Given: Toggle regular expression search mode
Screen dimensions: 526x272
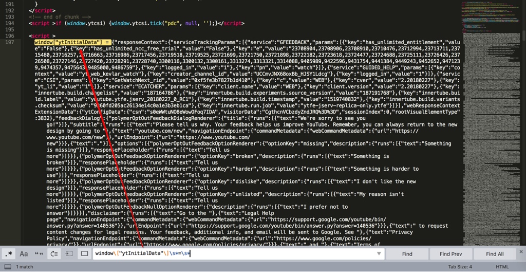Looking at the screenshot, I should click(8, 254).
